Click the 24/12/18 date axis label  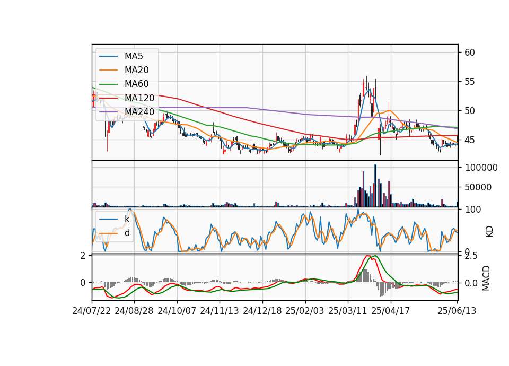point(262,311)
